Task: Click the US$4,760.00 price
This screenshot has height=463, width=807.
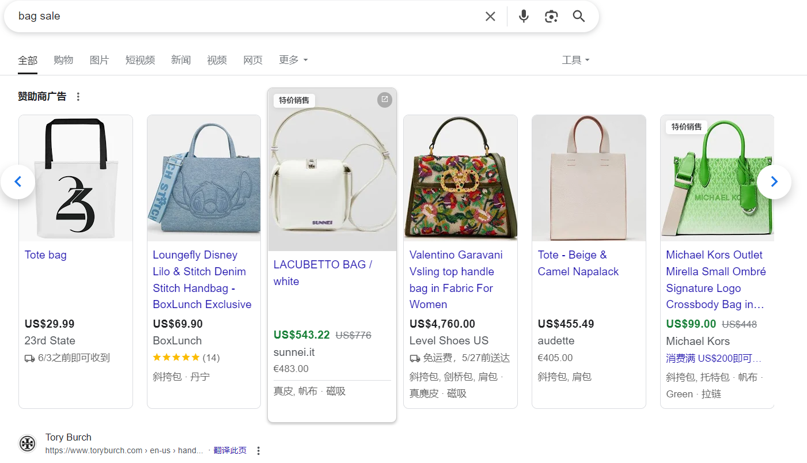Action: coord(442,324)
